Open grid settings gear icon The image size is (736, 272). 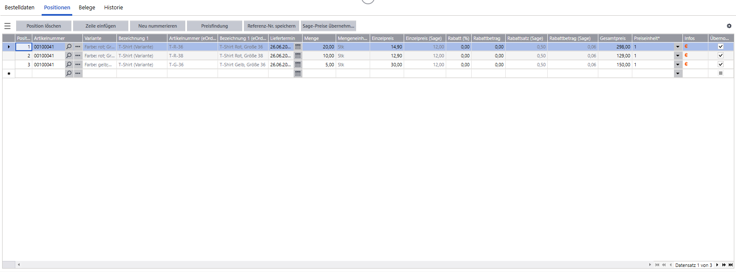(x=729, y=26)
